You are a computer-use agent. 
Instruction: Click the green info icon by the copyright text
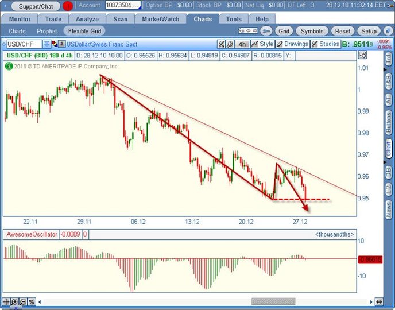point(9,66)
